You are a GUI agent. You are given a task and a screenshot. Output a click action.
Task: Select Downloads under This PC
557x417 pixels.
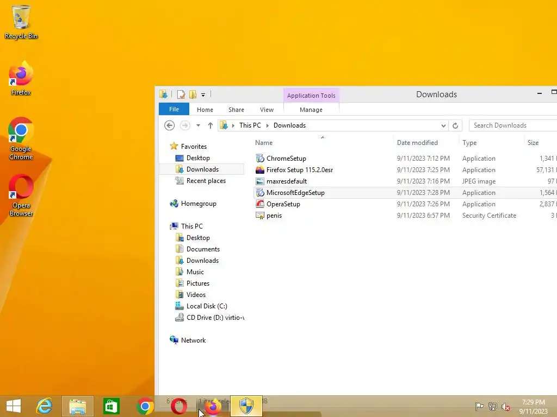pos(202,261)
